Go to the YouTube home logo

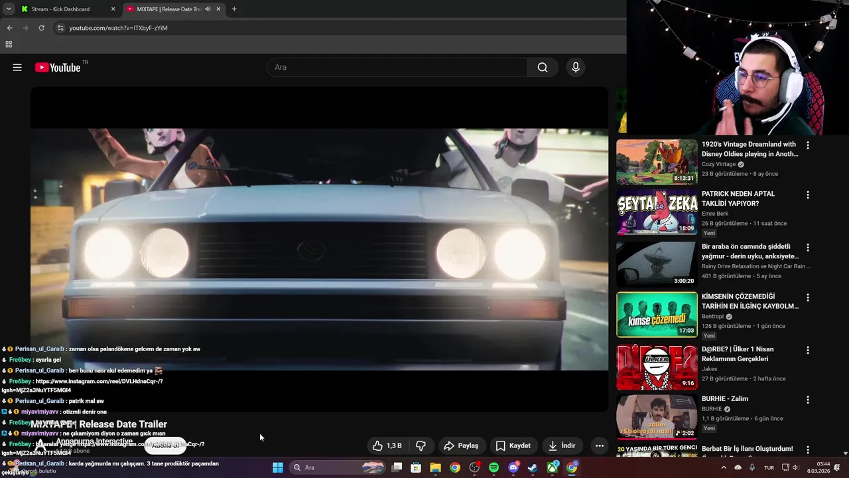[x=58, y=67]
